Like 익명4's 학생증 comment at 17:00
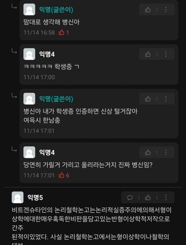186x245 pixels. (148, 54)
